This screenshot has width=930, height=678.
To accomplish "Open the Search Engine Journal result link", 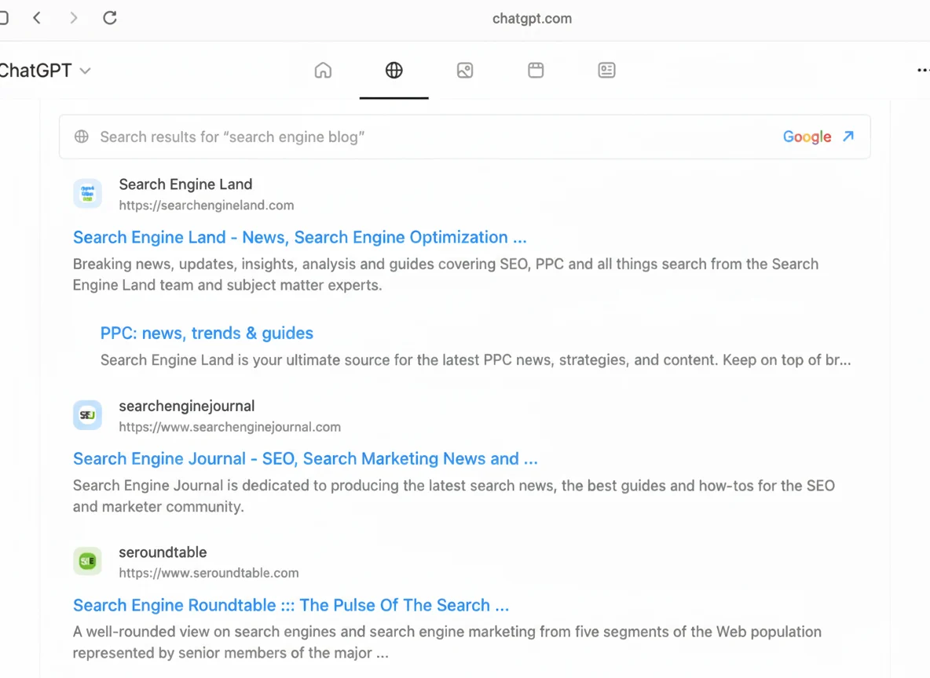I will (x=305, y=458).
